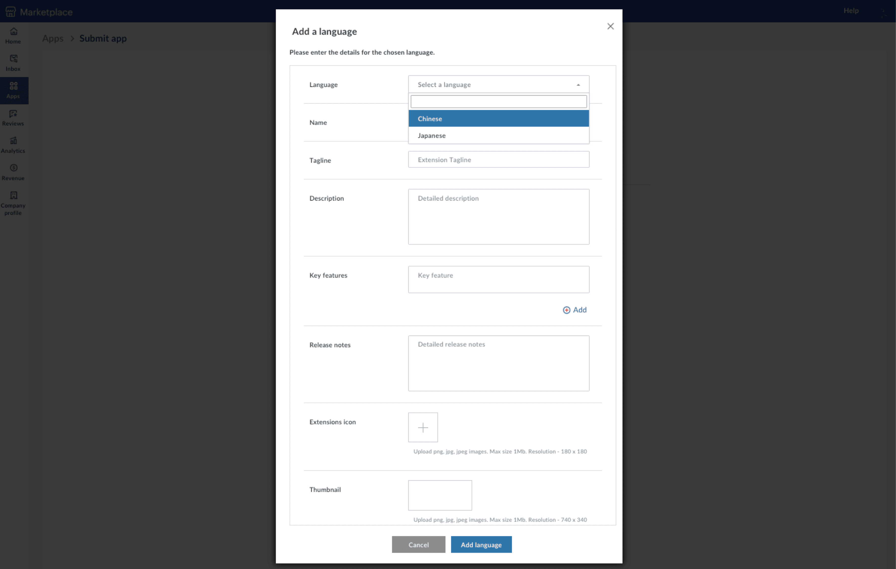Click the Cancel button
Image resolution: width=896 pixels, height=569 pixels.
click(x=419, y=544)
